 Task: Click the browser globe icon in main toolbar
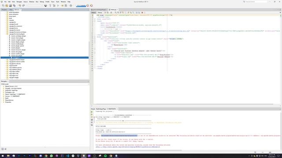point(45,6)
